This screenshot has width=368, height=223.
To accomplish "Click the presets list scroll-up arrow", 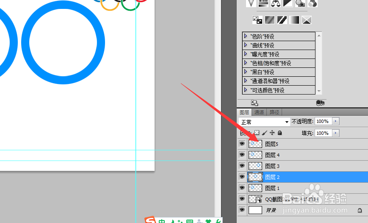I will (319, 36).
